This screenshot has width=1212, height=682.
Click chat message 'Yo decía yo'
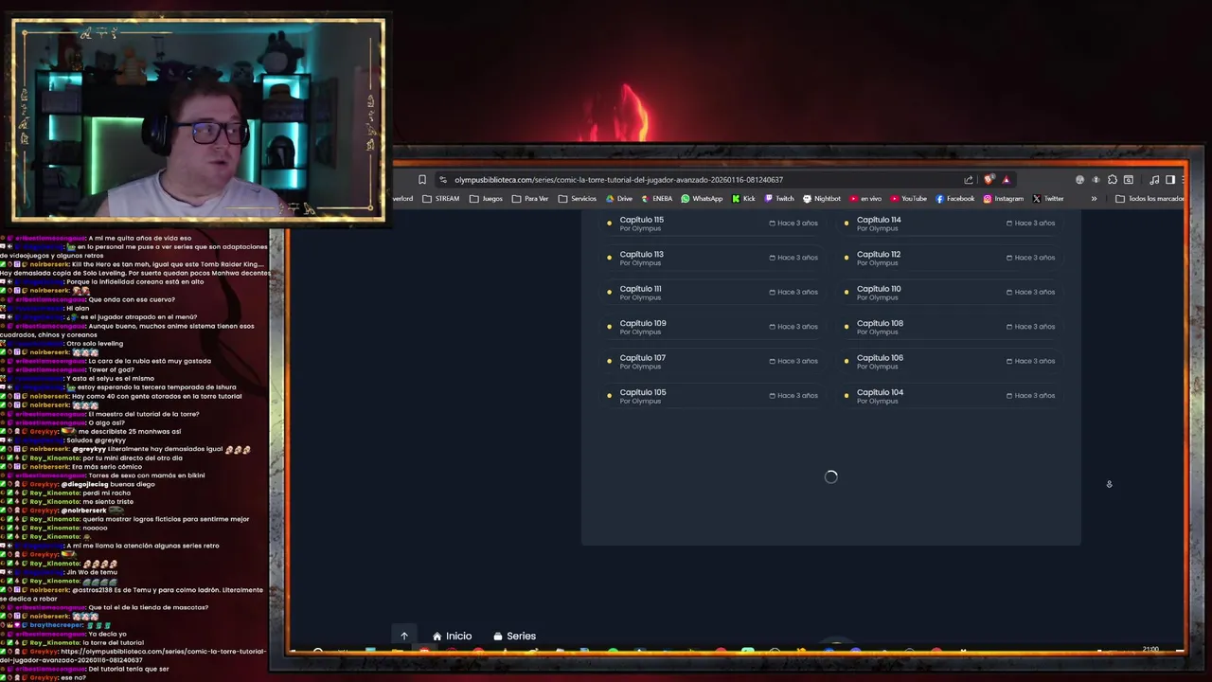107,634
